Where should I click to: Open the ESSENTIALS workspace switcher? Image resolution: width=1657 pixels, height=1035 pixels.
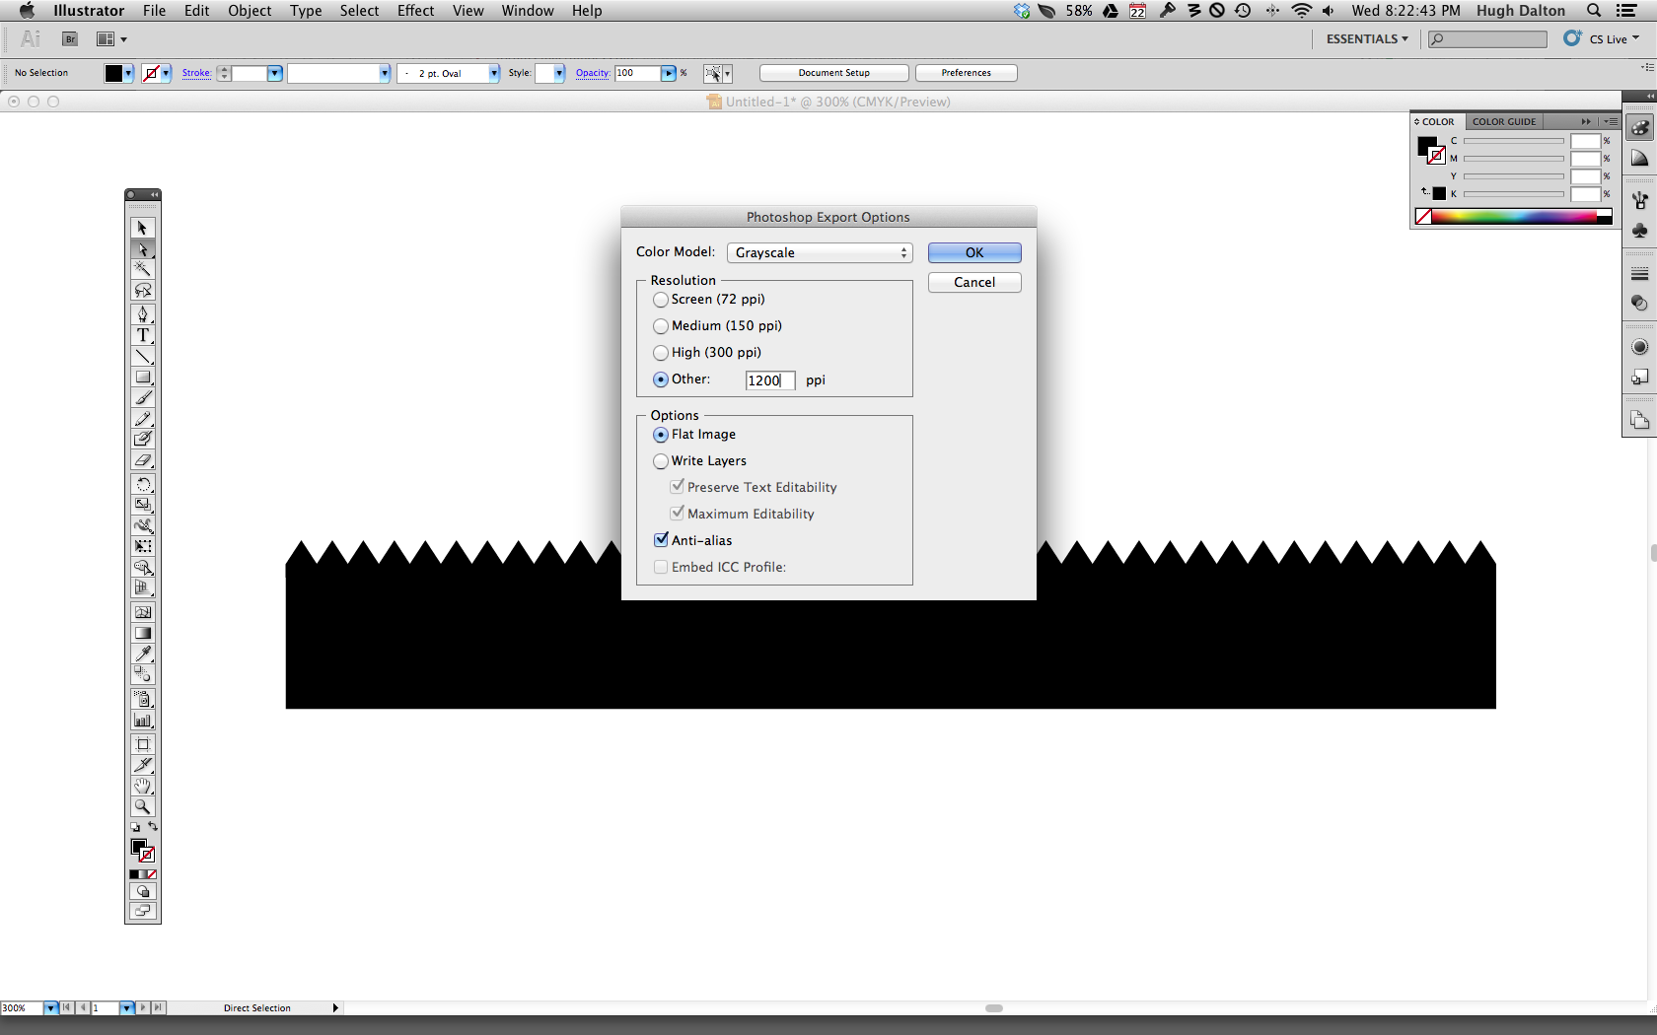(x=1367, y=39)
